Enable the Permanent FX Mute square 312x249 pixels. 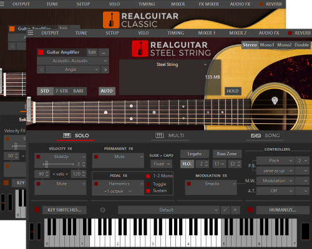pos(96,157)
